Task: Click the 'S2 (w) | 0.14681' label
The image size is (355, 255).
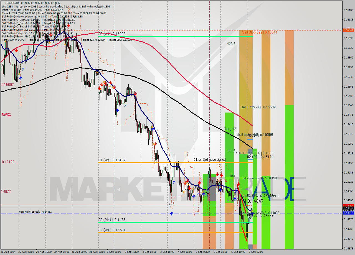Action: [x=112, y=230]
